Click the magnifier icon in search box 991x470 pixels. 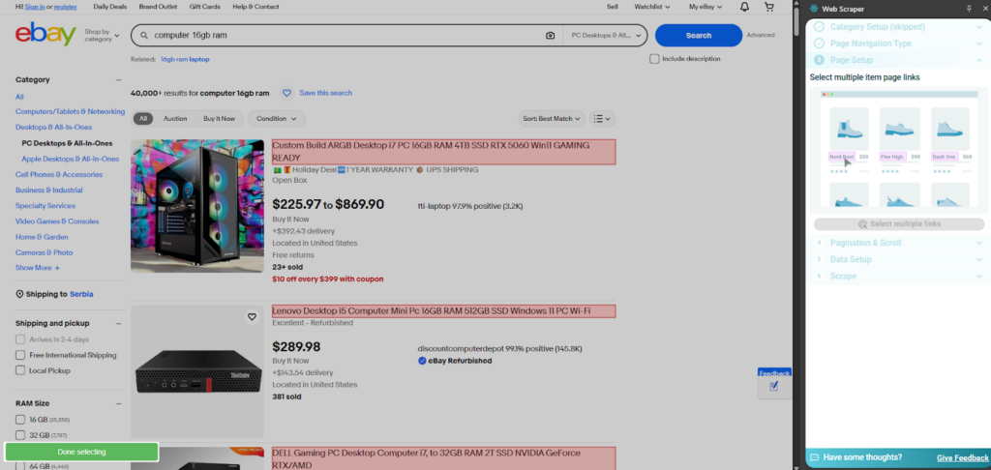[144, 36]
